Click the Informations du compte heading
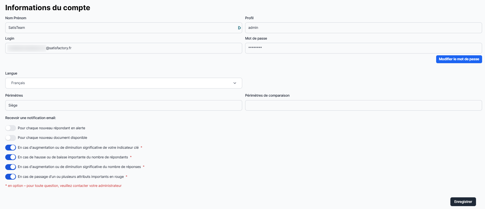Image resolution: width=485 pixels, height=209 pixels. [48, 8]
